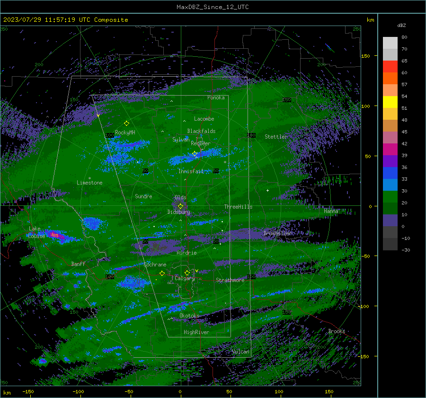Viewport: 426px width, 398px height.
Task: Click the Innisfail label
Action: [191, 171]
